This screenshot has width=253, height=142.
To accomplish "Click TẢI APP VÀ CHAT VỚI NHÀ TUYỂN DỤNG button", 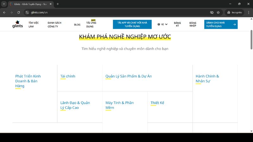I will coord(132,24).
